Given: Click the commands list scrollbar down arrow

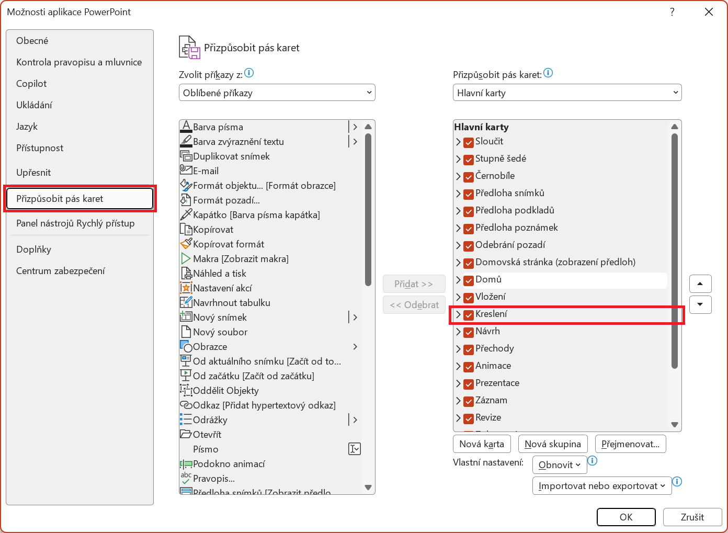Looking at the screenshot, I should tap(368, 487).
